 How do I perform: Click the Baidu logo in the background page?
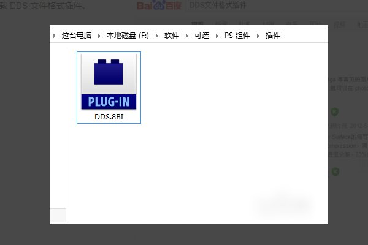[159, 5]
